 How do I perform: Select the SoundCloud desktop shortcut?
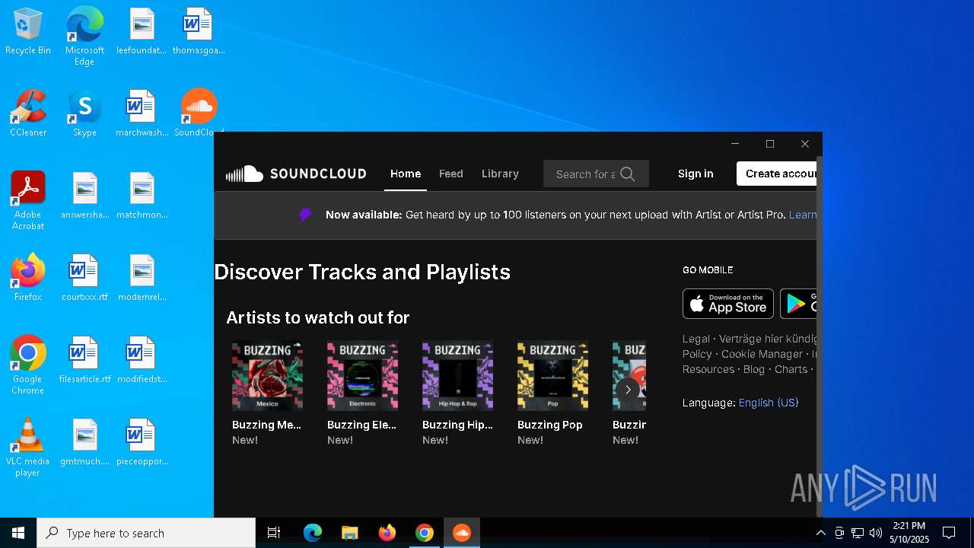(199, 114)
